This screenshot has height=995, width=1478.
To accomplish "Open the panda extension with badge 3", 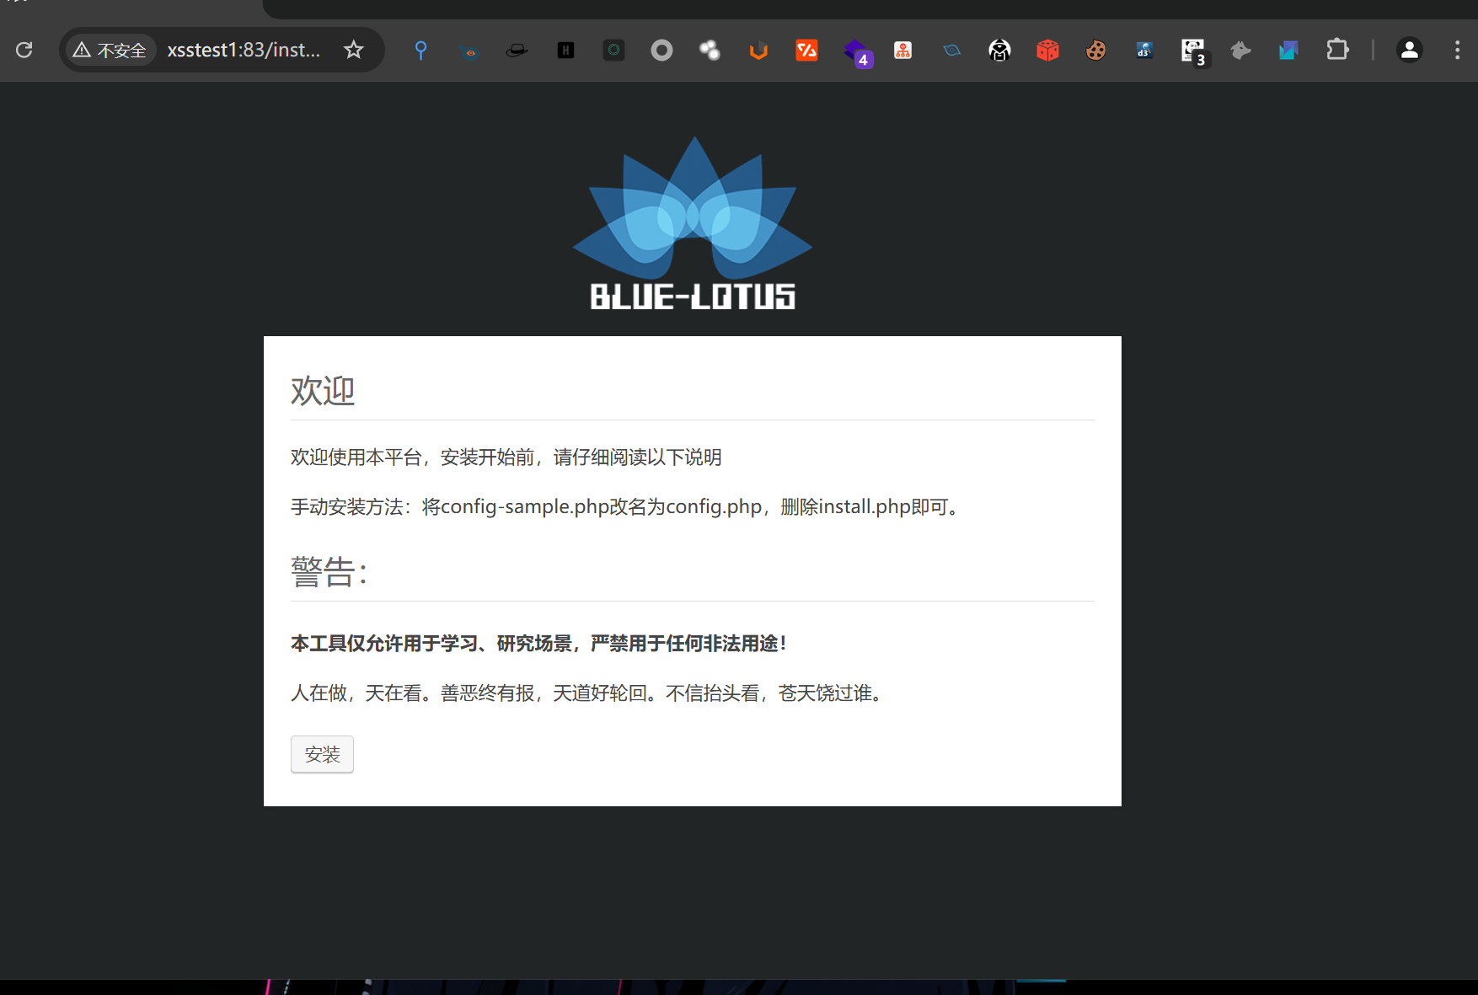I will (x=1194, y=52).
